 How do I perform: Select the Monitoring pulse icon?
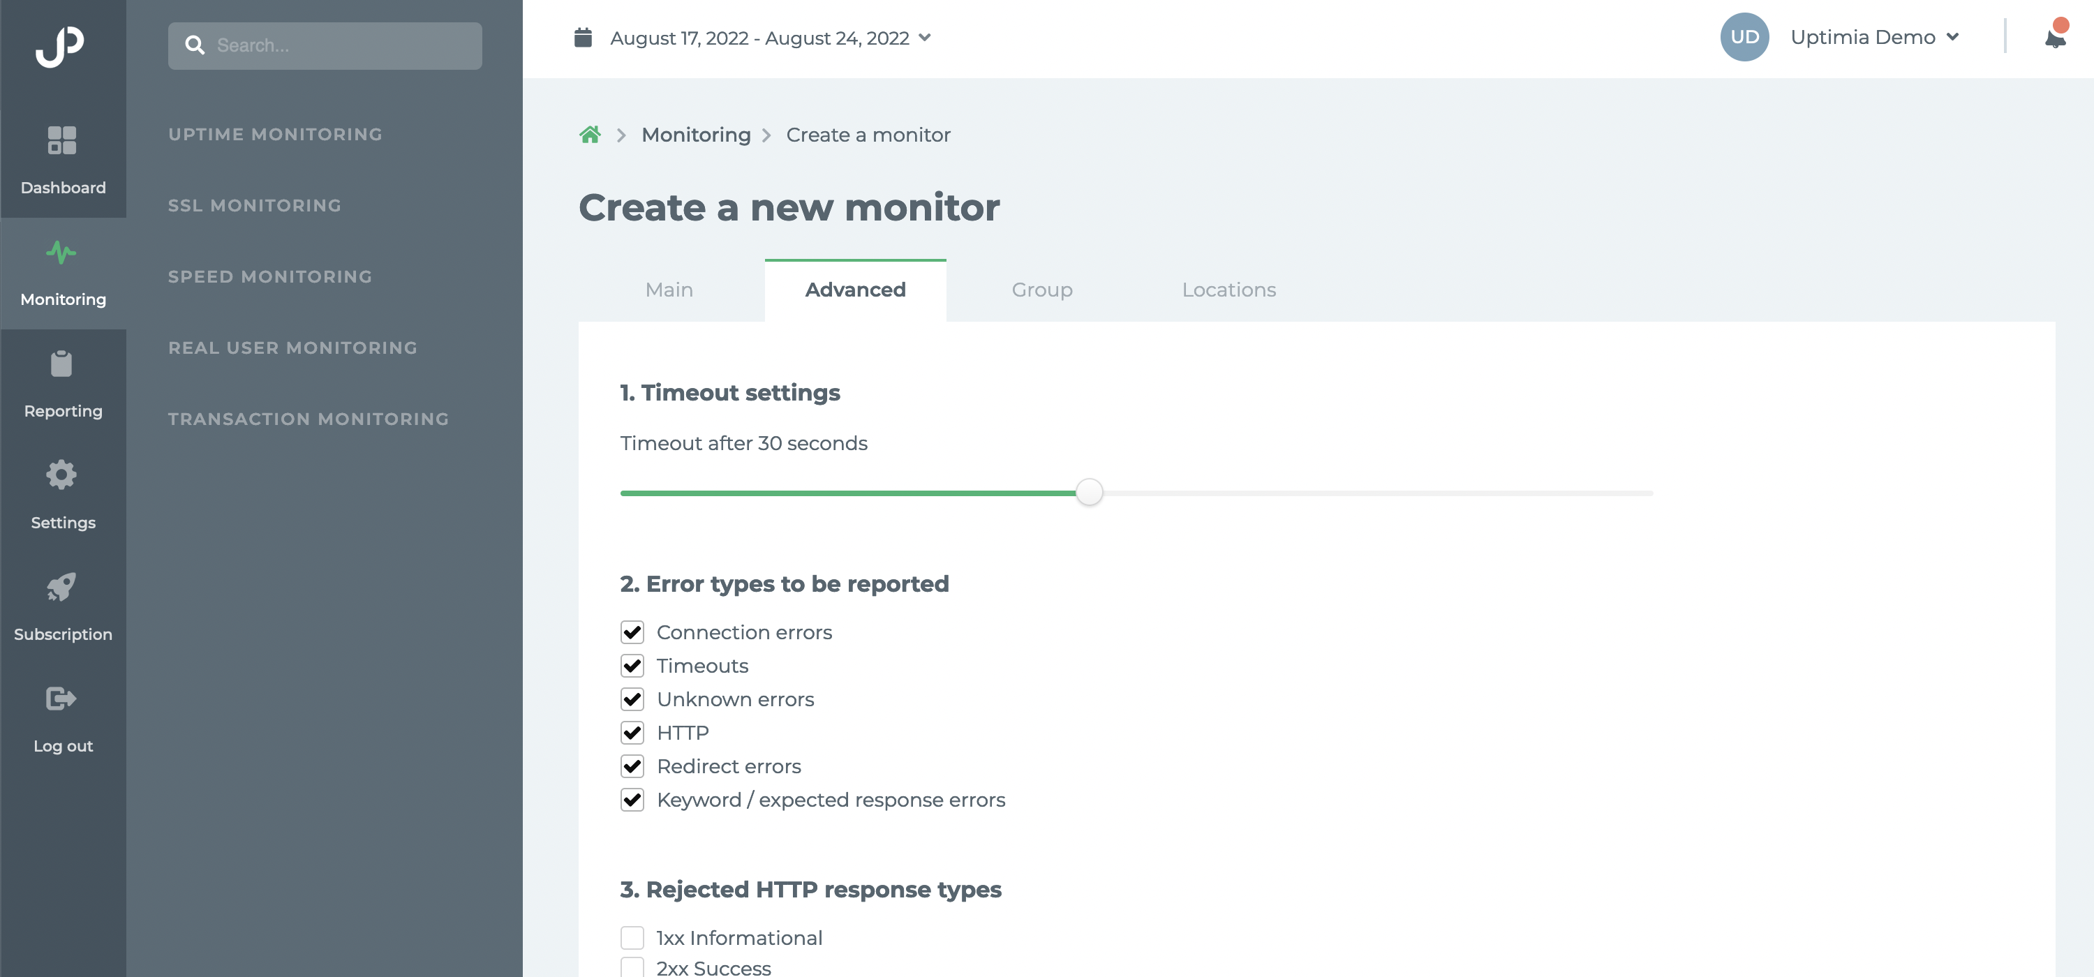point(62,253)
